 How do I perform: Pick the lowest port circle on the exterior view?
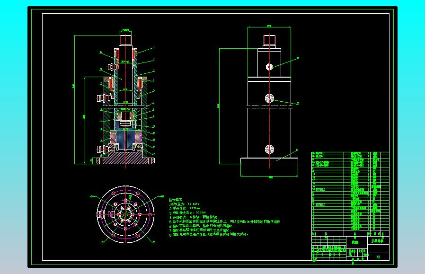(269, 149)
